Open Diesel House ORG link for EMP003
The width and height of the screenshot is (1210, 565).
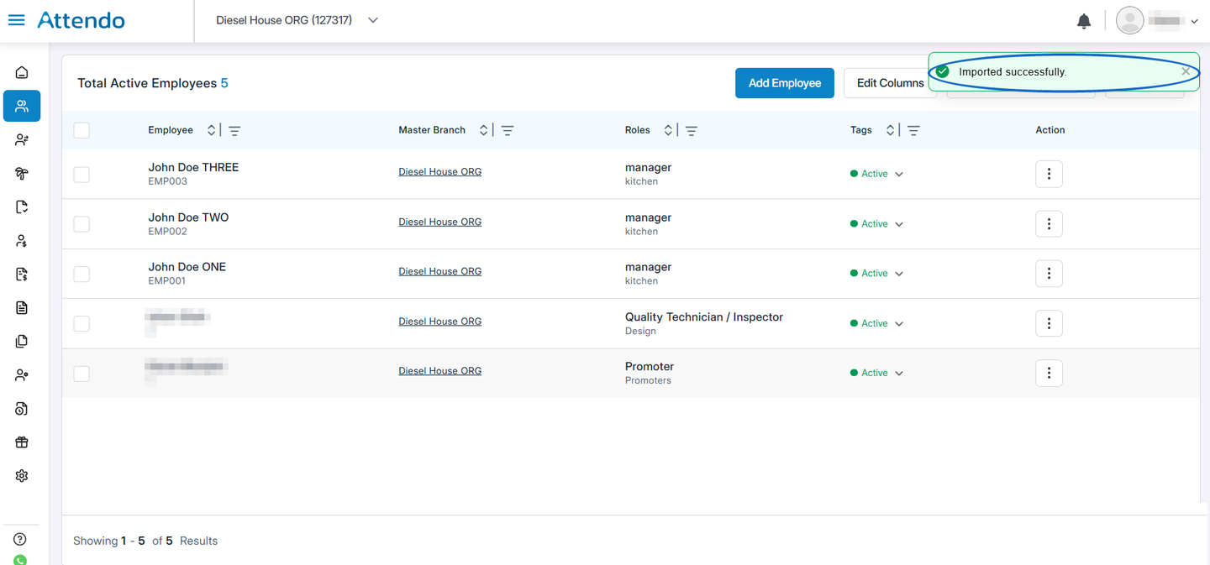(x=439, y=172)
